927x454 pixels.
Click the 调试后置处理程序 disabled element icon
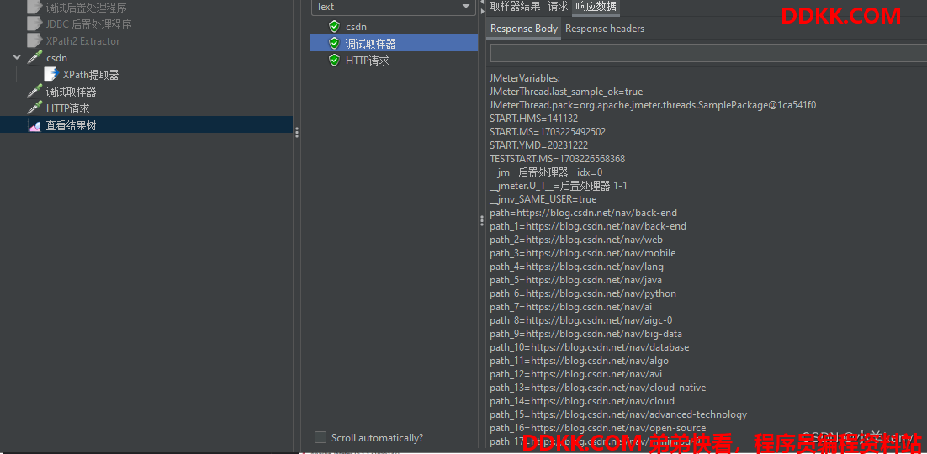35,8
